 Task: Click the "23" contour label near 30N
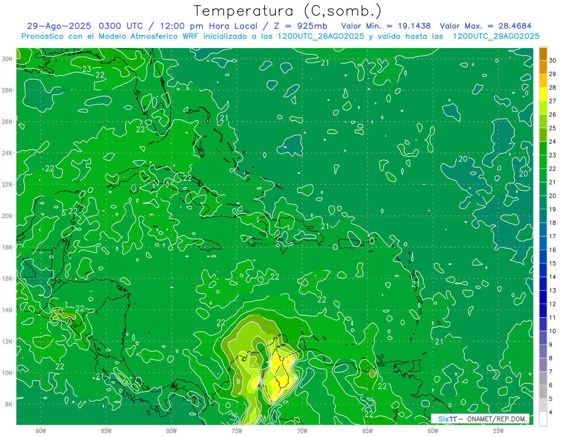(87, 69)
